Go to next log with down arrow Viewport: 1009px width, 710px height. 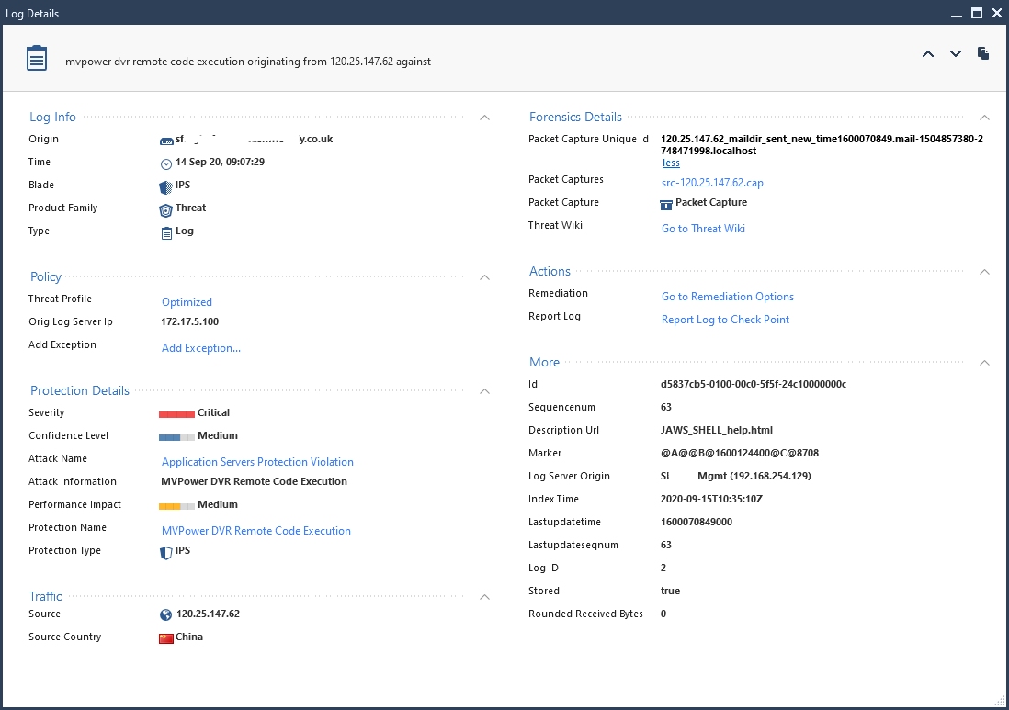pos(956,54)
